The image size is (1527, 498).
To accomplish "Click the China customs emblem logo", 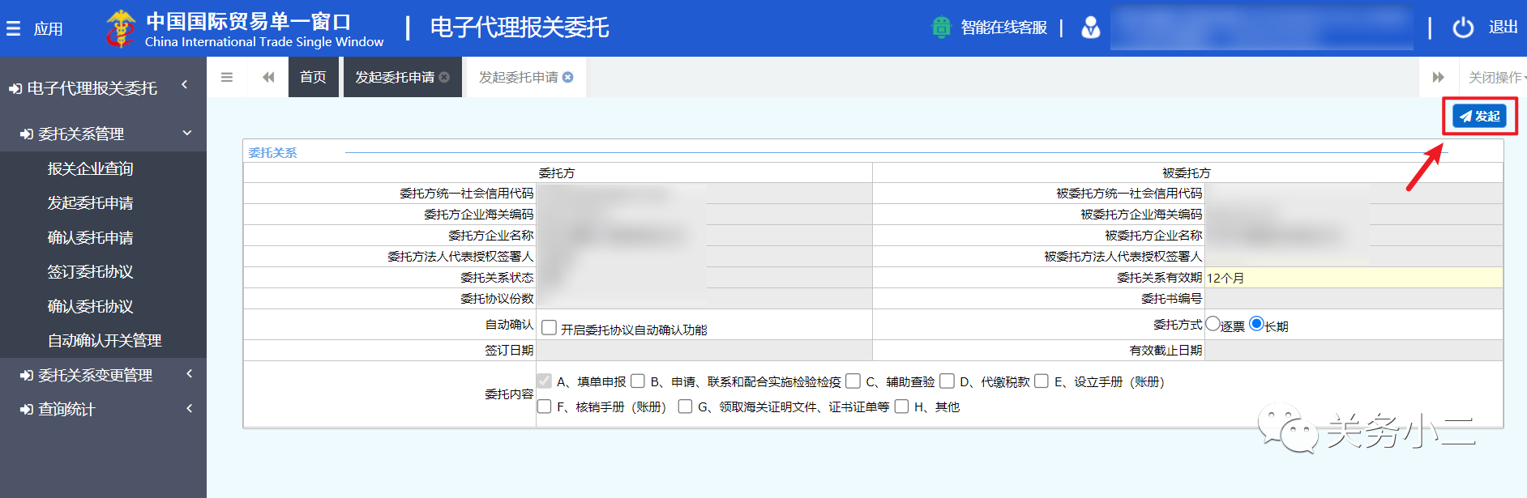I will [x=122, y=28].
